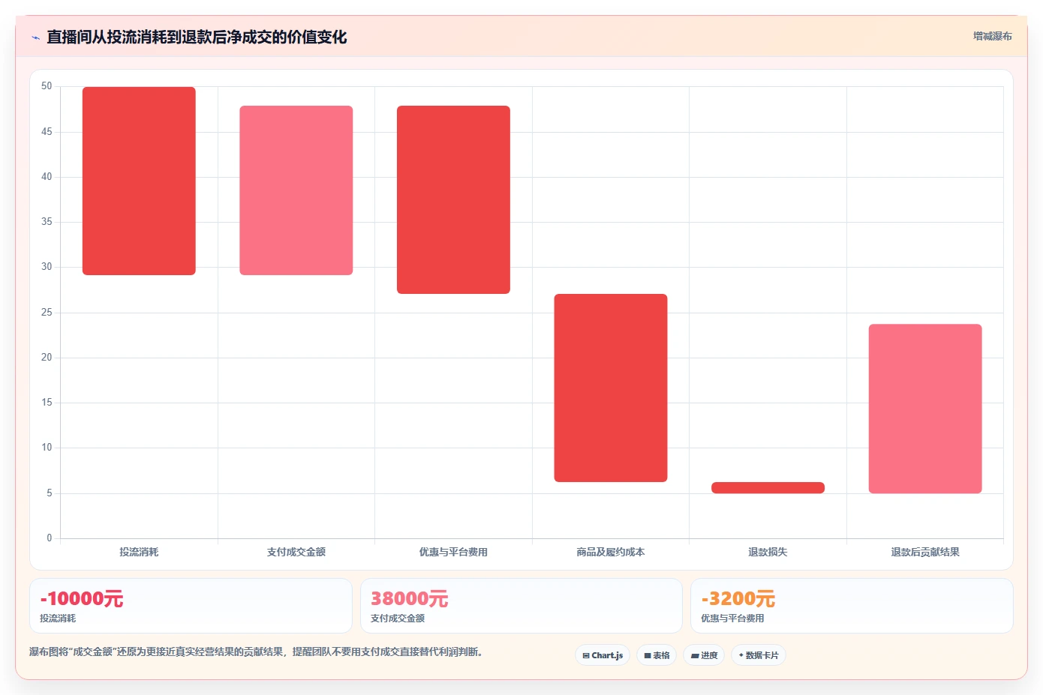
Task: Open the 38000元 支付成交金额 data card
Action: coord(521,606)
